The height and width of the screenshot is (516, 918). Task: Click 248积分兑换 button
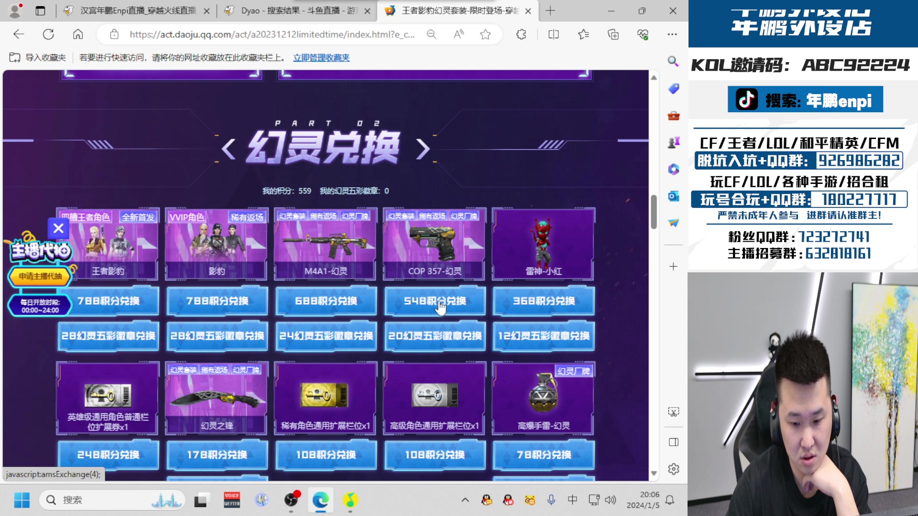[109, 454]
